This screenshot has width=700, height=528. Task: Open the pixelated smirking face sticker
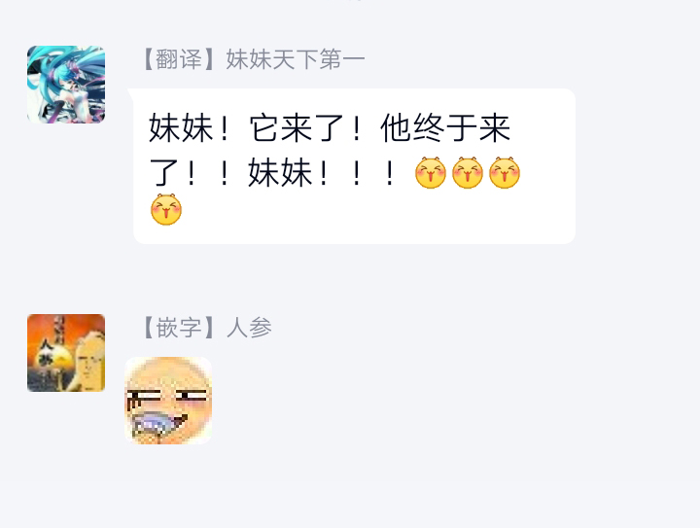[x=168, y=401]
